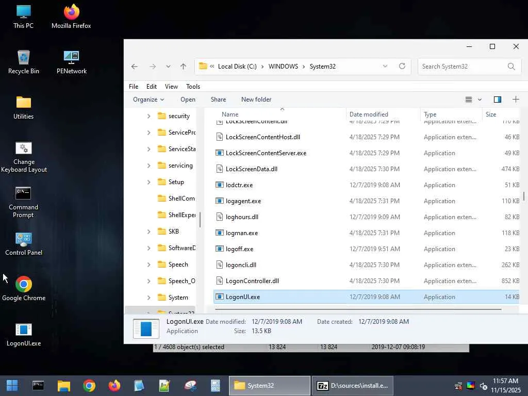This screenshot has width=528, height=396.
Task: Open Chrome from the taskbar
Action: click(x=89, y=386)
